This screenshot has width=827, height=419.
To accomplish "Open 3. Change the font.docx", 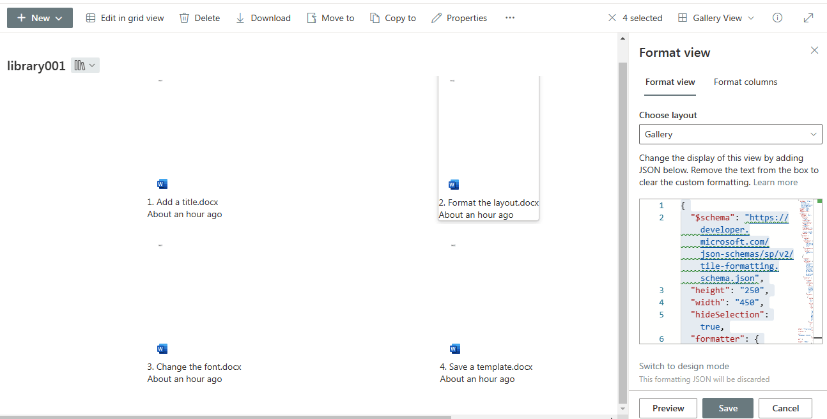I will (194, 367).
